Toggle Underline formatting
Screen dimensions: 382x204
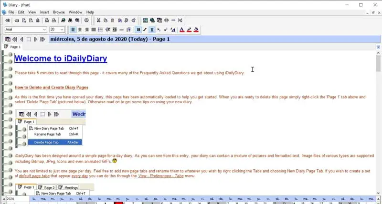[x=152, y=29]
